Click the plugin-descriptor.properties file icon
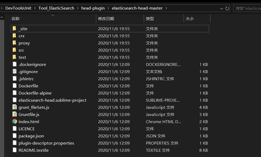 pos(15,143)
